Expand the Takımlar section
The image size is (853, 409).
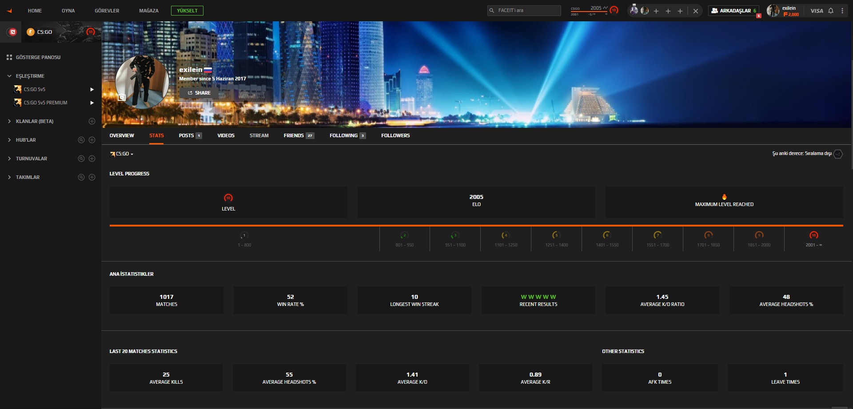tap(9, 177)
